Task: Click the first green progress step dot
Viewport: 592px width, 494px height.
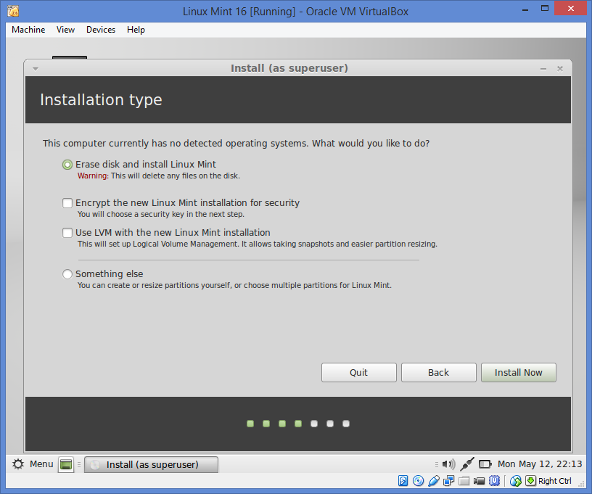Action: click(x=250, y=424)
